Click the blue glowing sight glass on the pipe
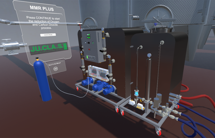This screenshot has height=138, width=215. 136,94
